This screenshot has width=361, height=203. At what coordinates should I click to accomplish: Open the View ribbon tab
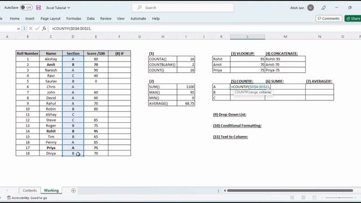(121, 19)
